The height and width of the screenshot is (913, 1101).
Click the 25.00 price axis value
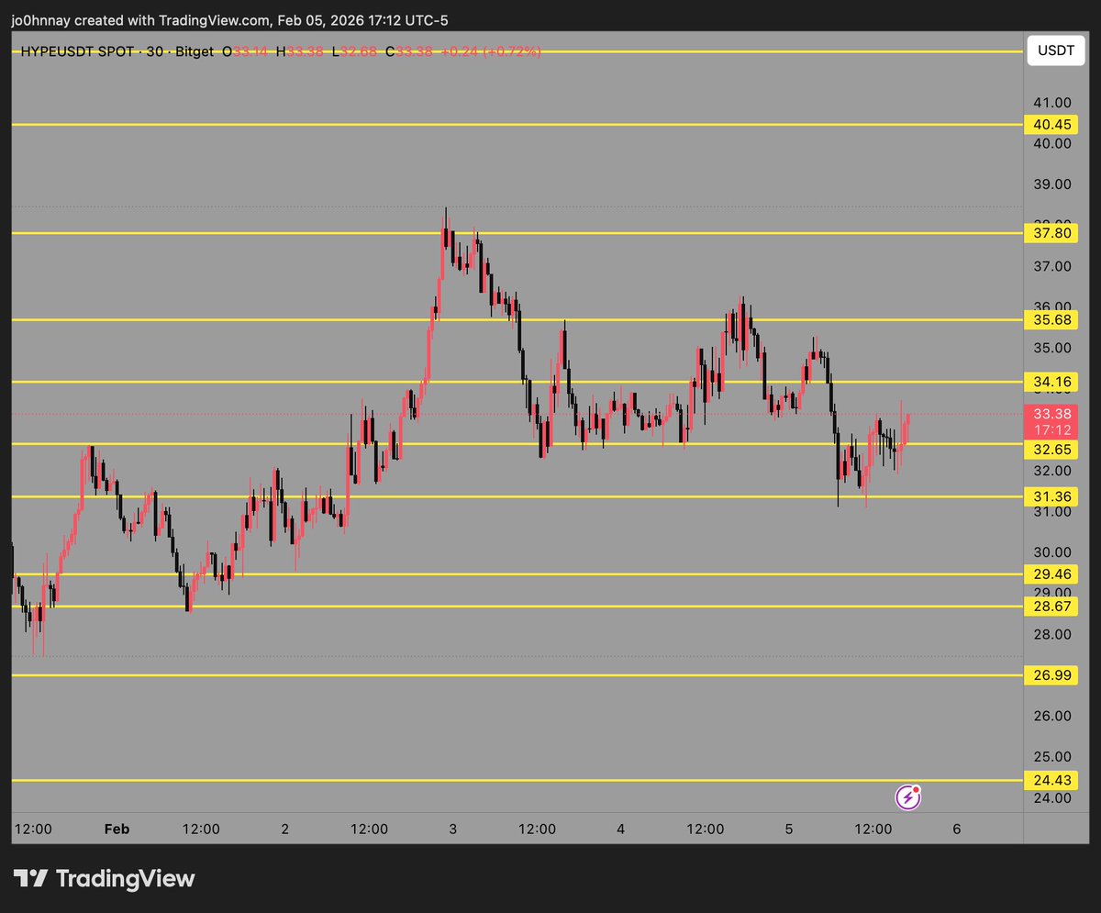(1051, 756)
